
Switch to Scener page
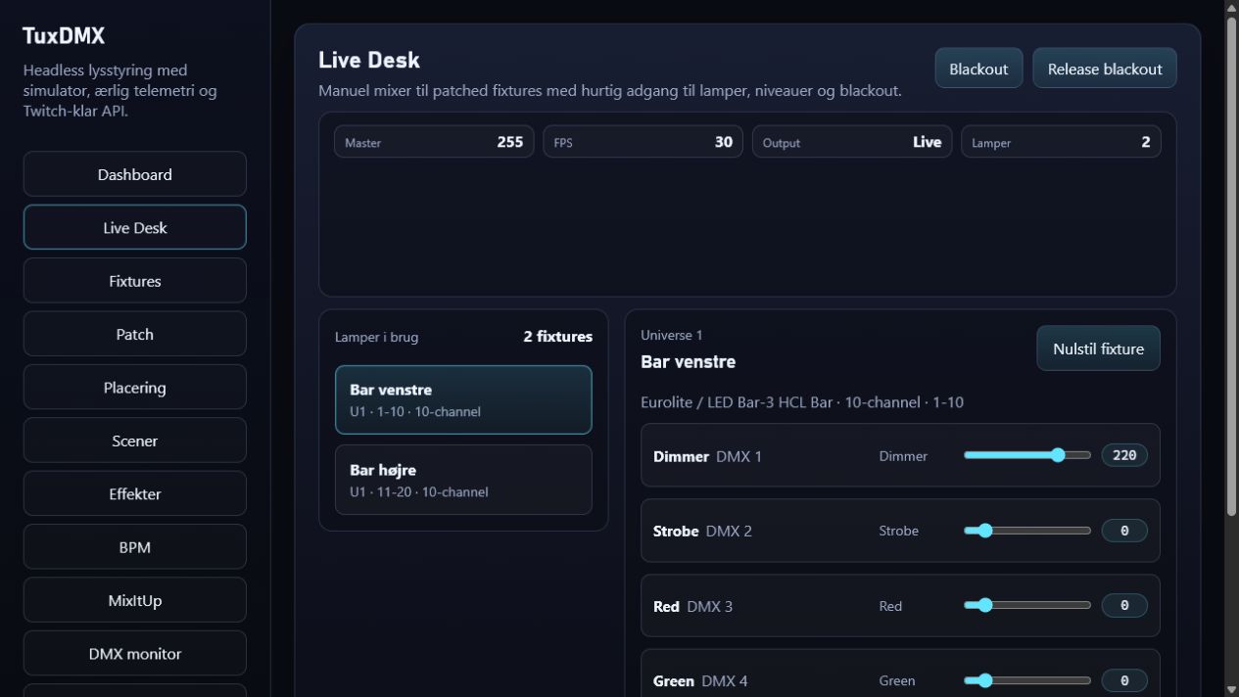pos(134,441)
